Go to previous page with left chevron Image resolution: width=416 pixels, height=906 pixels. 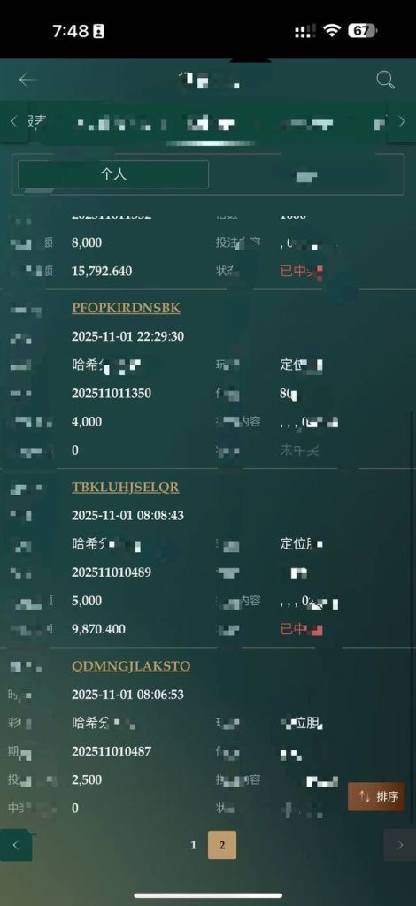tap(16, 845)
